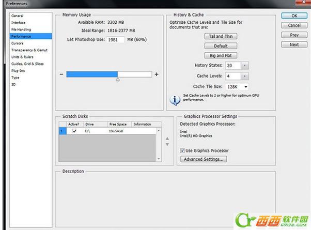Move scratch disk down with the arrow icon
Viewport: 311px width, 230px height.
[x=167, y=145]
